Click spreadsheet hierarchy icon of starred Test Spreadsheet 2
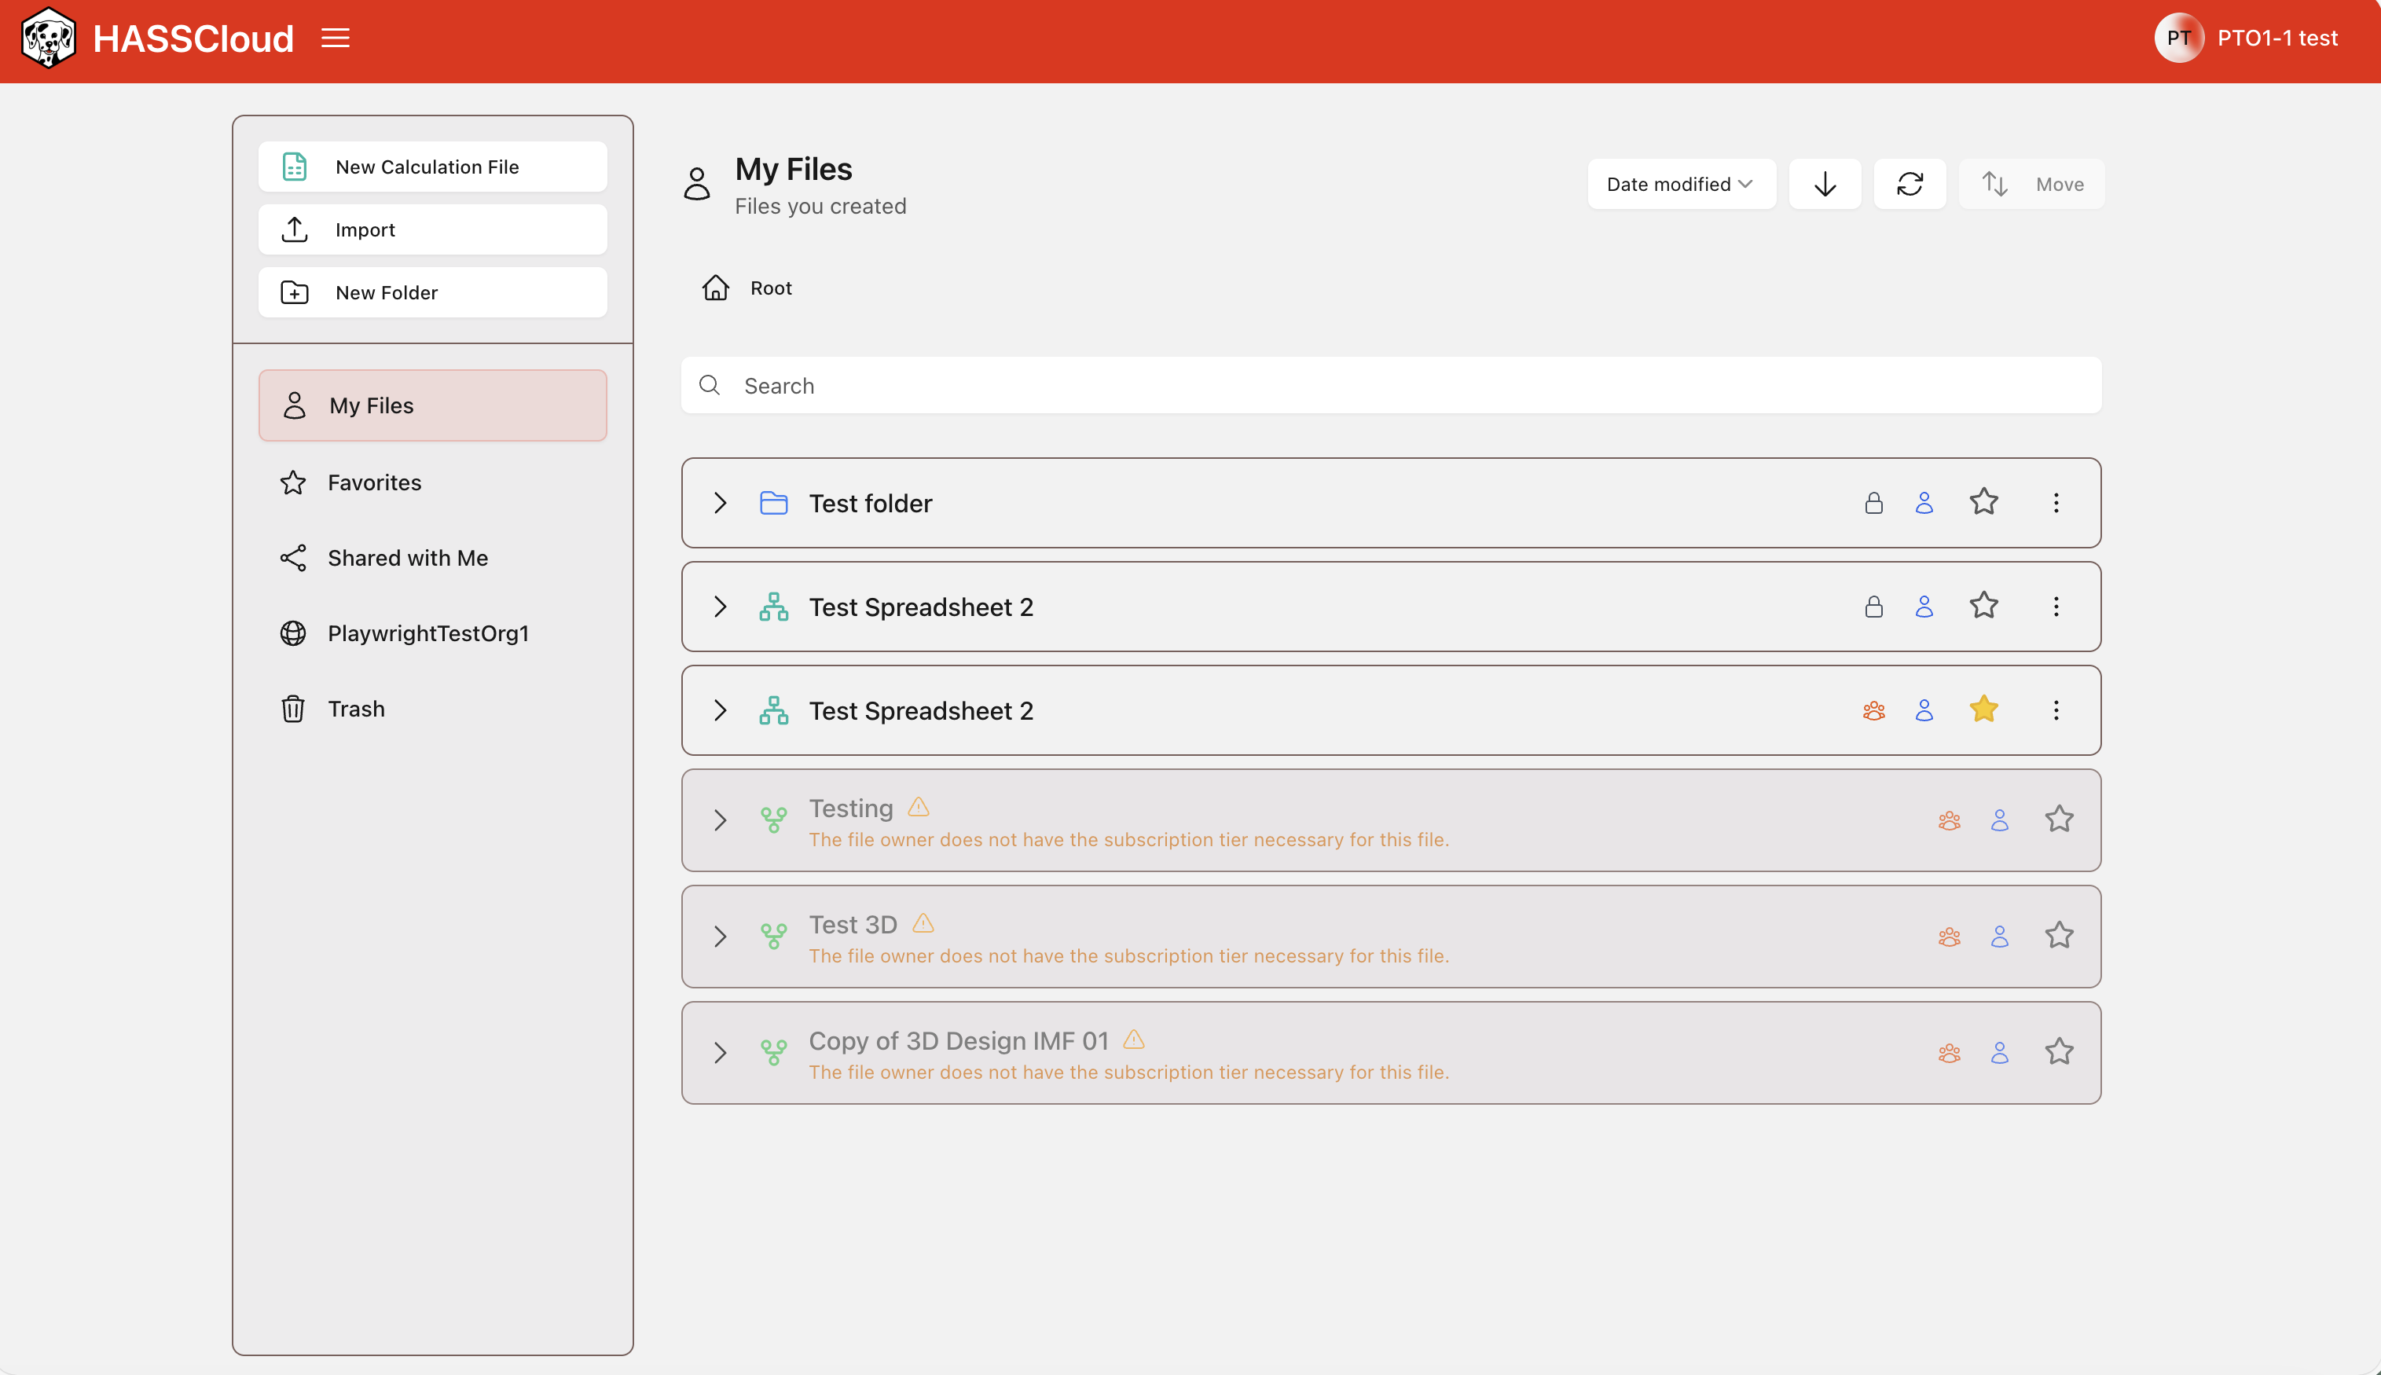The height and width of the screenshot is (1375, 2381). [773, 711]
